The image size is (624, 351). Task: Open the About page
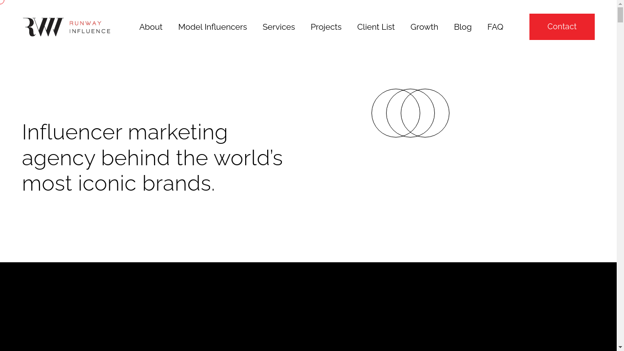[x=151, y=27]
